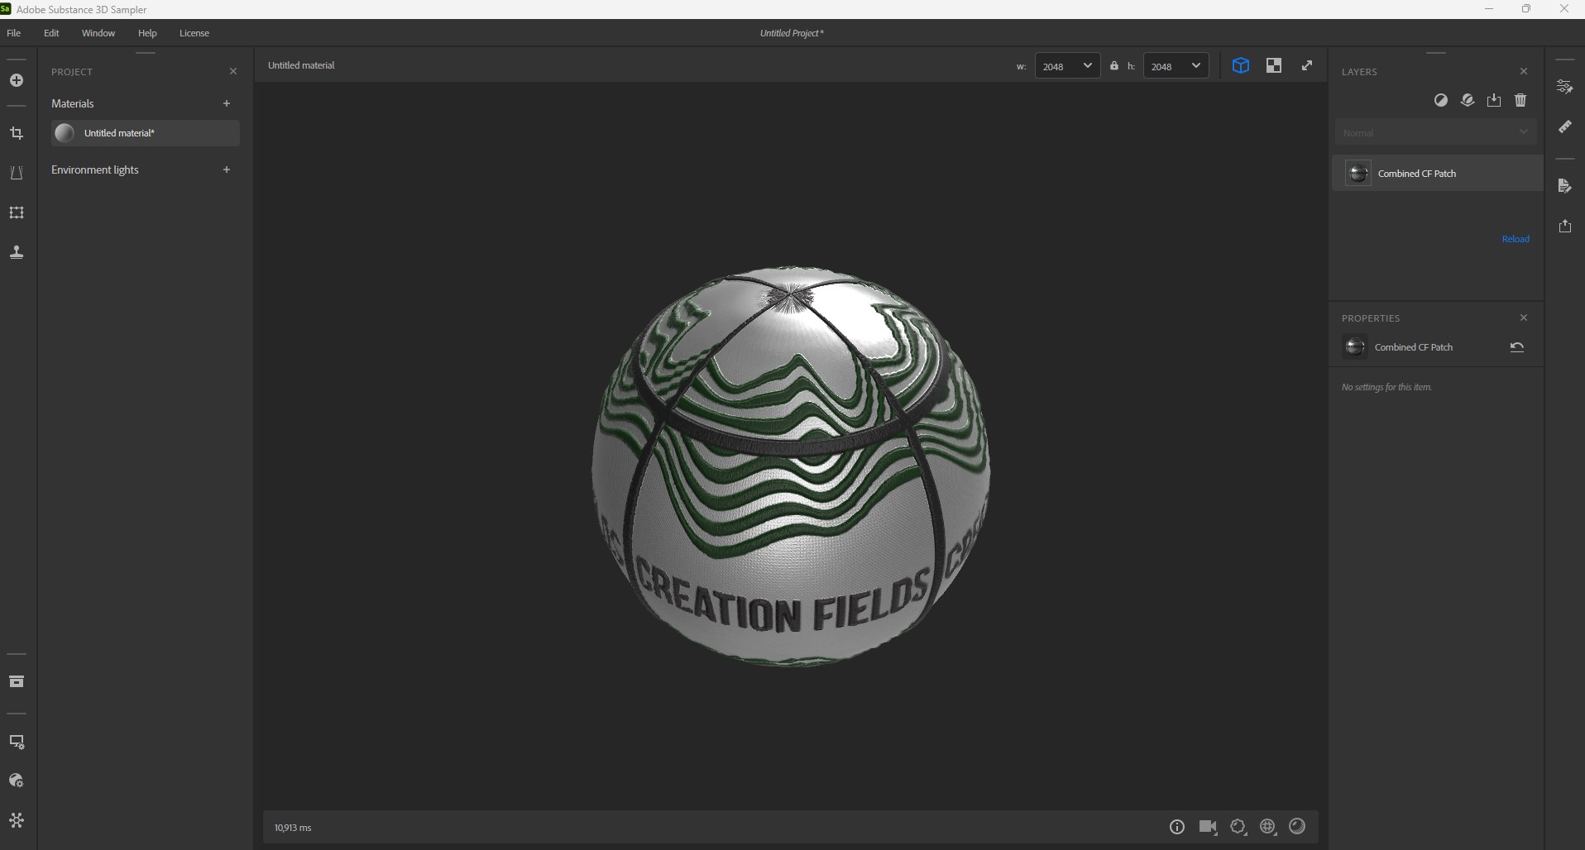Switch to the 2D map view
1585x850 pixels.
click(1274, 65)
